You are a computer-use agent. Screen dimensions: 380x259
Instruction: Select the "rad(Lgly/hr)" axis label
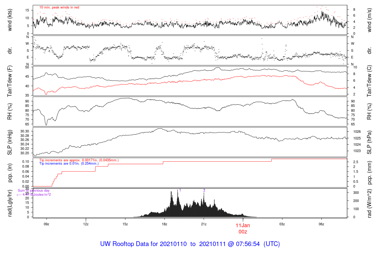10,203
